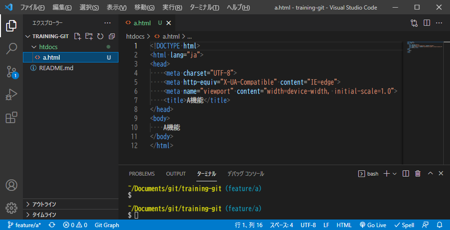
Task: Open the 表示(V) menu
Action: point(116,8)
